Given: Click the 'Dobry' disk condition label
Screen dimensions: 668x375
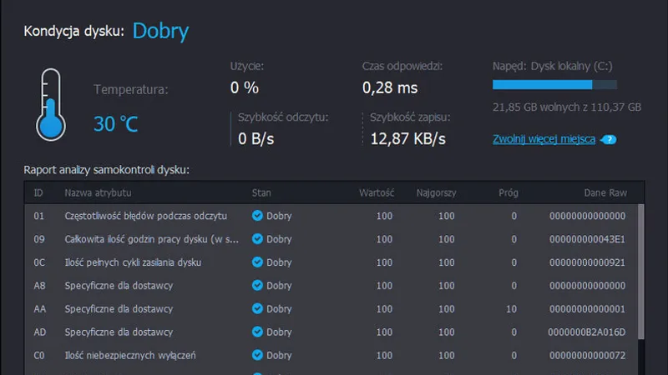Looking at the screenshot, I should click(x=160, y=32).
